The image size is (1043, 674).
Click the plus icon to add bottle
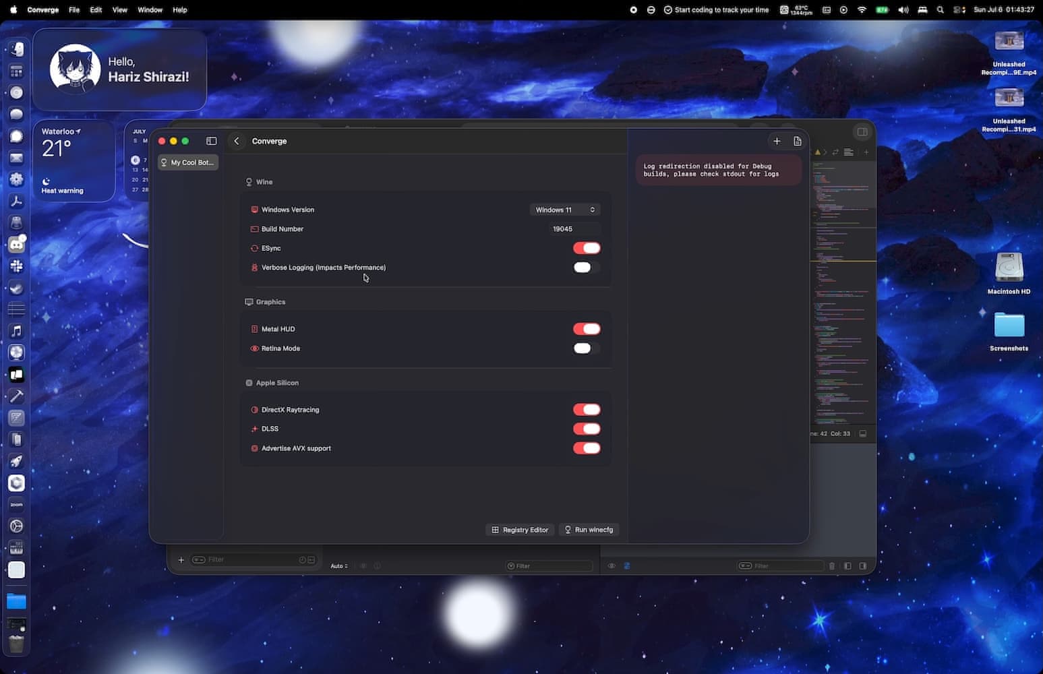click(x=777, y=141)
